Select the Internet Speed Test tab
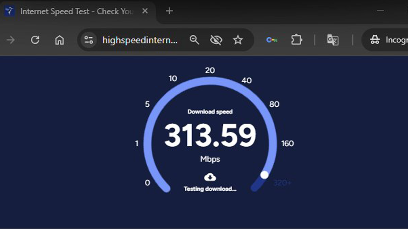Viewport: 408px width, 229px height. tap(76, 11)
